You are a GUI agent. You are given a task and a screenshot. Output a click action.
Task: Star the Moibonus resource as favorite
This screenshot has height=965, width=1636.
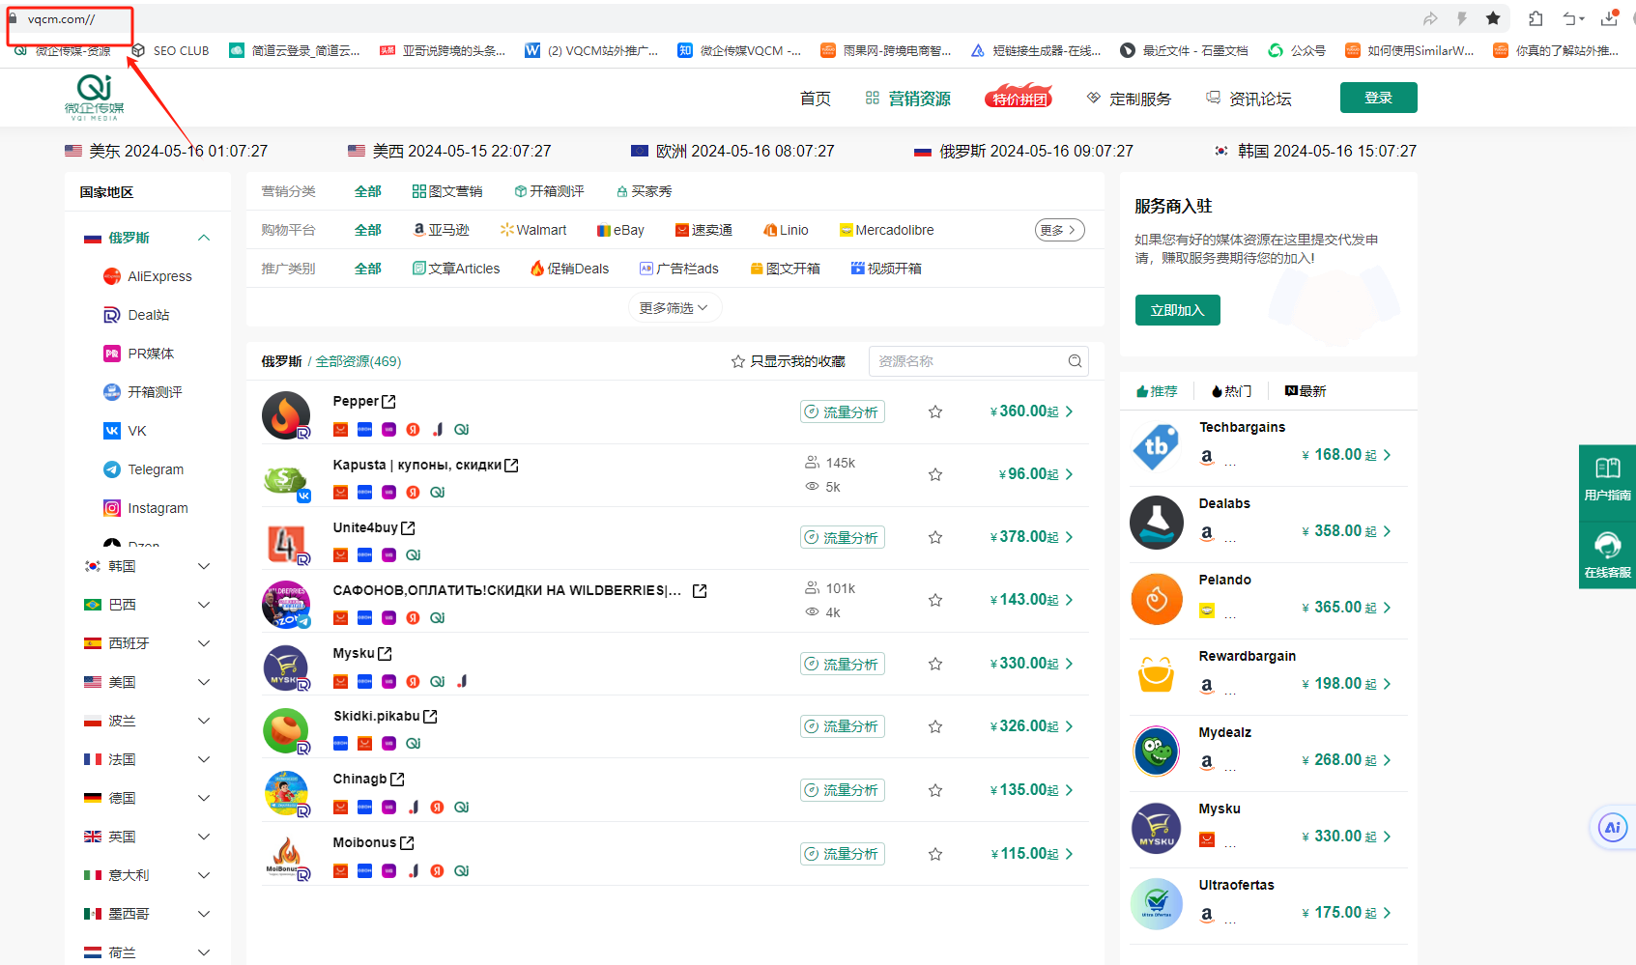click(934, 854)
